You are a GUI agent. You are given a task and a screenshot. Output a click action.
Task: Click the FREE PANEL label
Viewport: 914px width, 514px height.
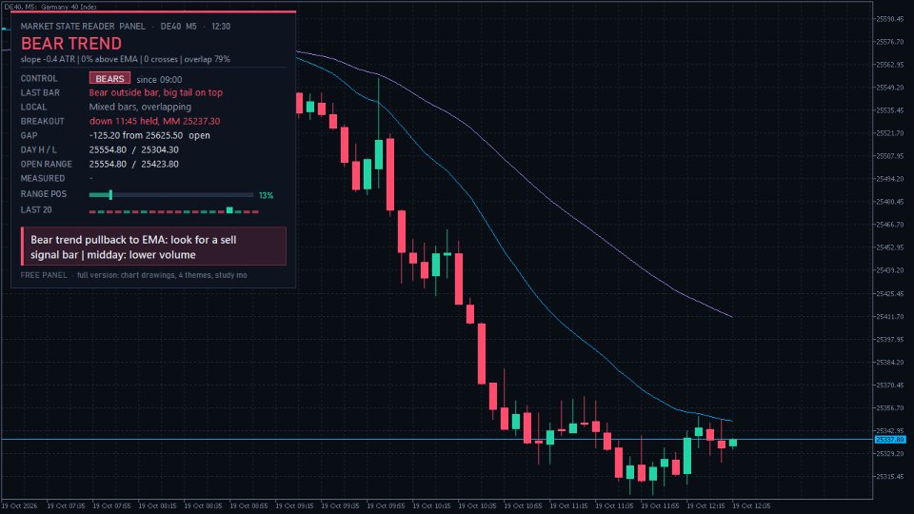pos(44,275)
